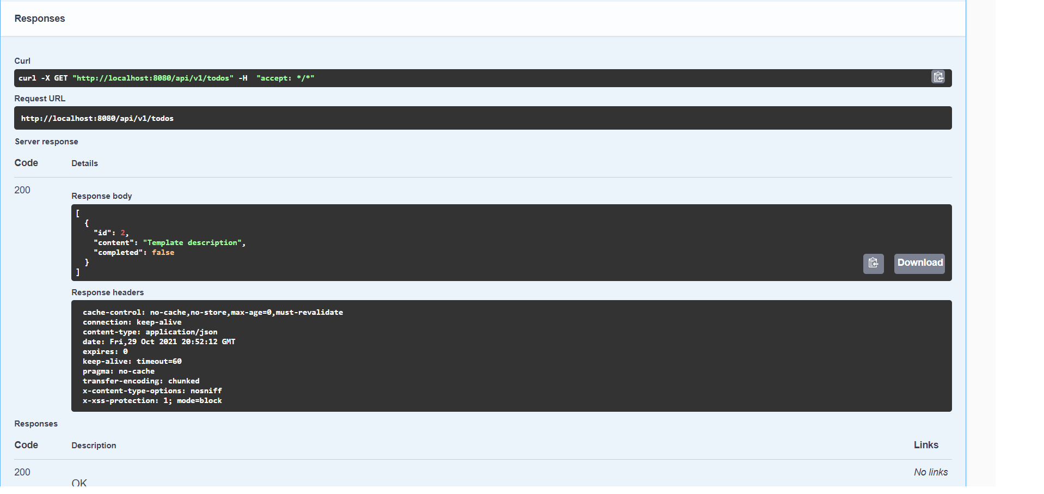Click the 'OK' description text
This screenshot has height=494, width=1044.
pos(79,481)
